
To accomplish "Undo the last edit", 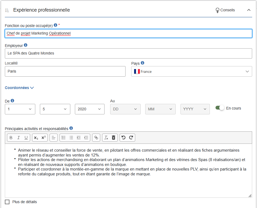I will (x=123, y=138).
